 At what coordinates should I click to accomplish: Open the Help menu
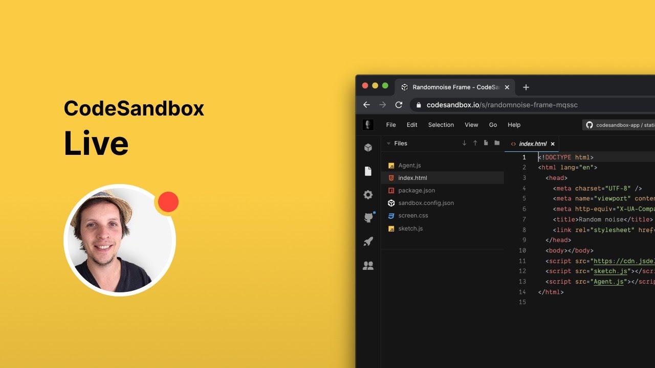(x=514, y=125)
